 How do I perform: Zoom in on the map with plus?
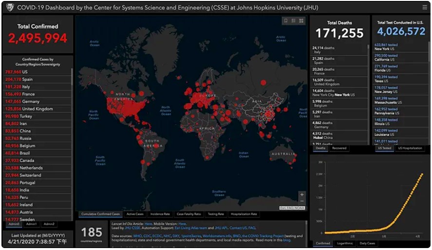click(301, 195)
